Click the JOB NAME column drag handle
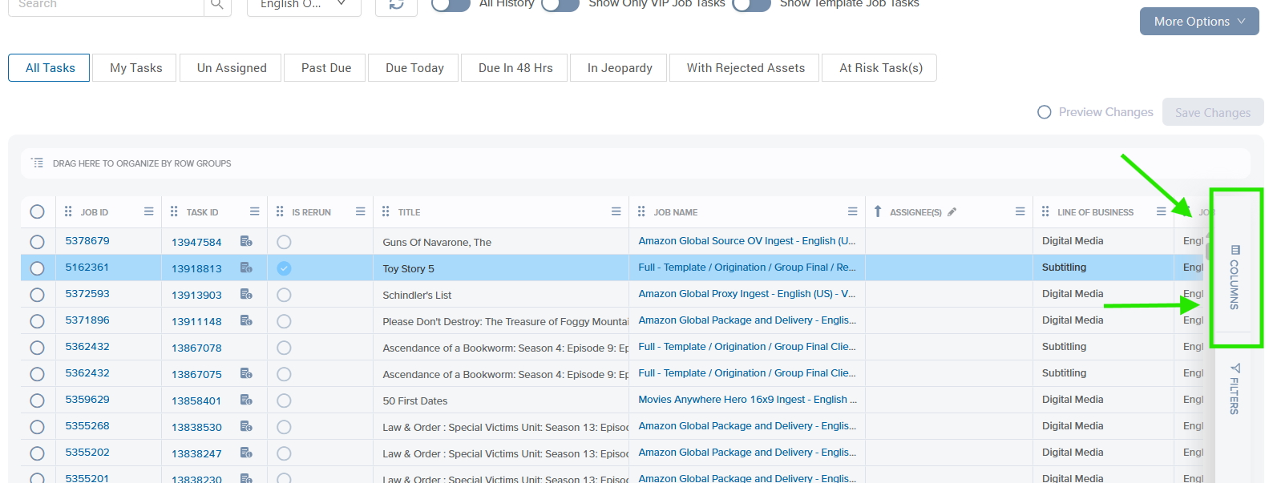The width and height of the screenshot is (1273, 483). point(641,211)
